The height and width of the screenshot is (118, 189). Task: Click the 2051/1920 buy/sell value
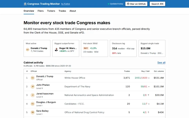tap(141, 78)
